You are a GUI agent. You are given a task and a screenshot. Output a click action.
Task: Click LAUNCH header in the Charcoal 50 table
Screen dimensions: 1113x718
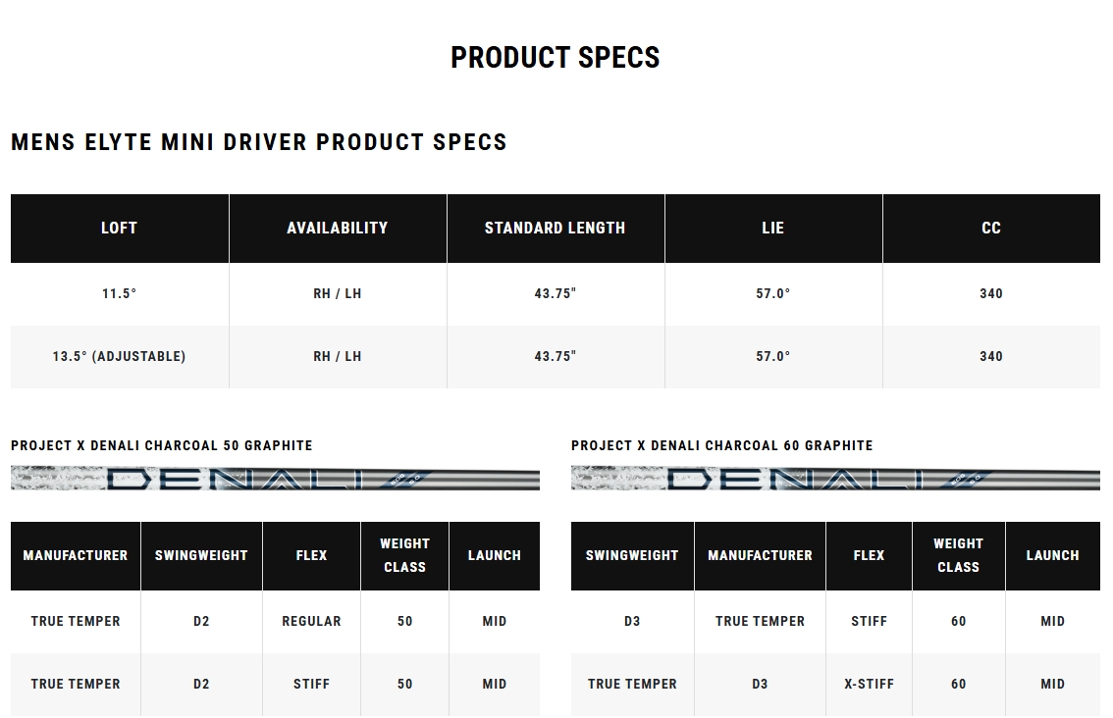[495, 555]
